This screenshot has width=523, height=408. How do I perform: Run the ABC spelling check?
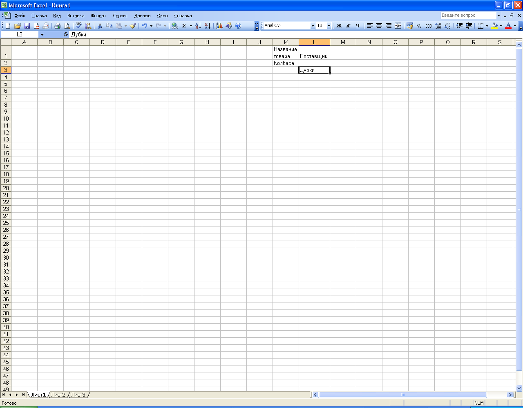pos(79,26)
